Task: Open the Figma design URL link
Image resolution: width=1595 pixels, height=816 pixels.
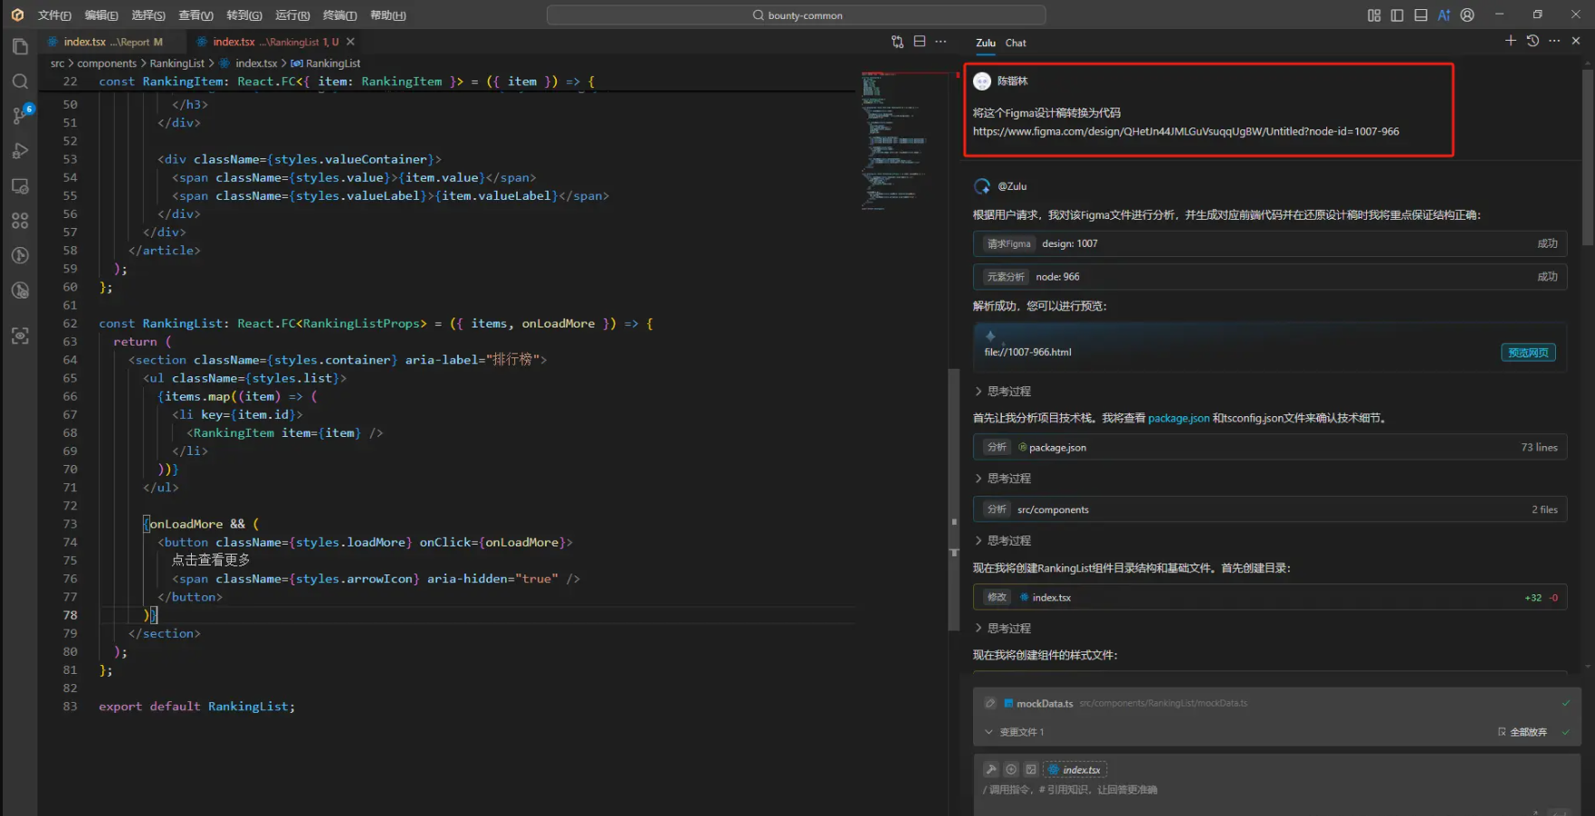Action: [x=1186, y=132]
